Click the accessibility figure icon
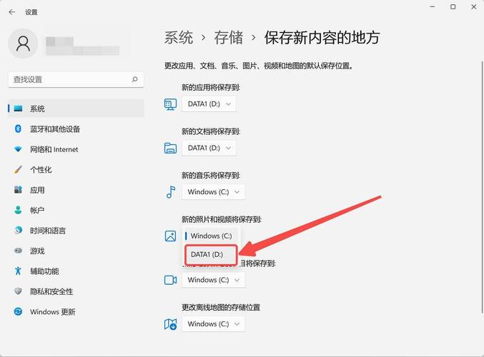 click(18, 271)
